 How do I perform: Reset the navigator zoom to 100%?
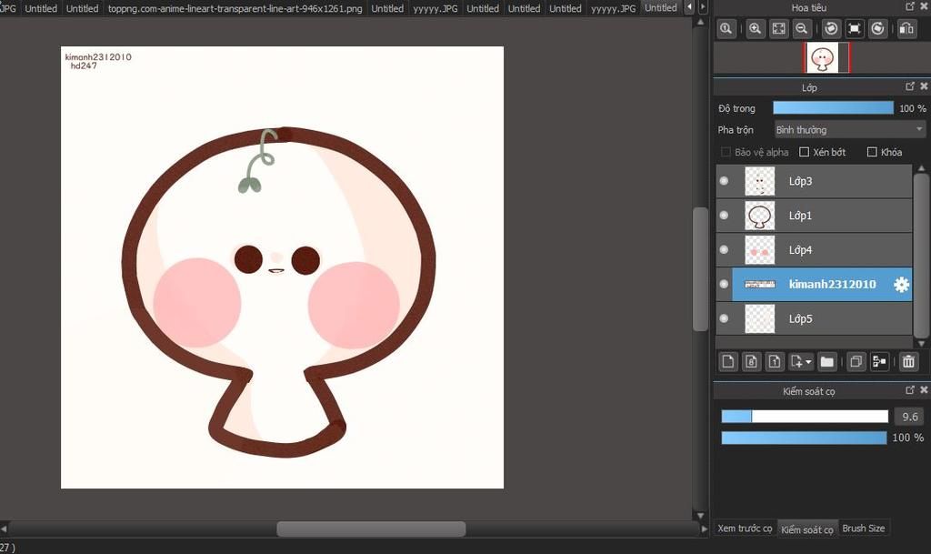726,28
